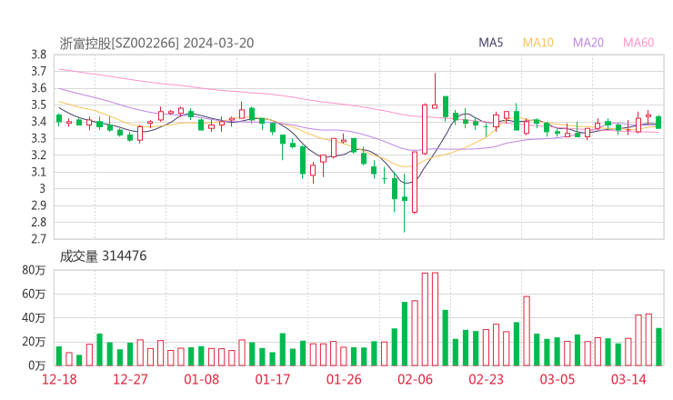Click the 02-23 date axis label
The width and height of the screenshot is (673, 400).
click(x=486, y=379)
